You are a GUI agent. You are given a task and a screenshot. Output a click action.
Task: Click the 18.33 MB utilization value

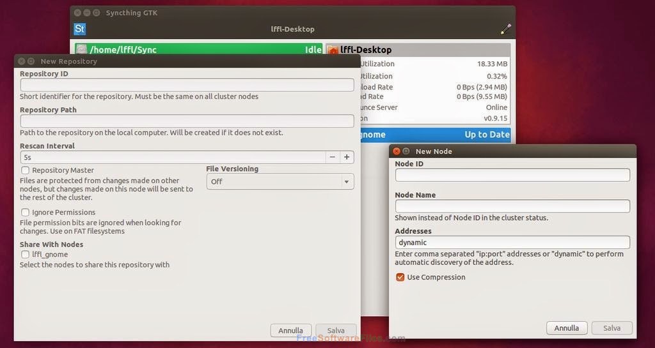pyautogui.click(x=492, y=64)
